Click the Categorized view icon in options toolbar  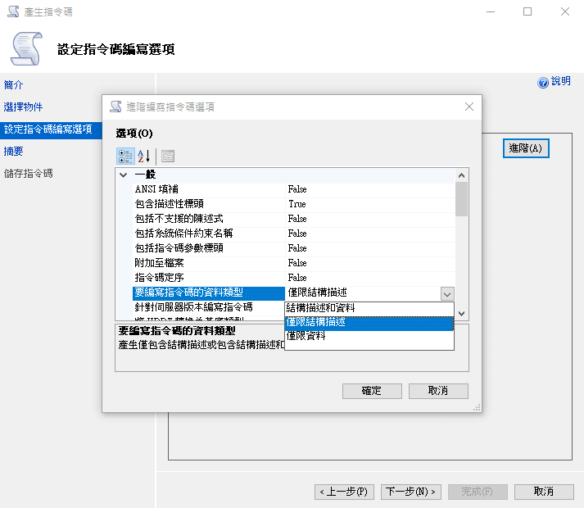pyautogui.click(x=125, y=156)
